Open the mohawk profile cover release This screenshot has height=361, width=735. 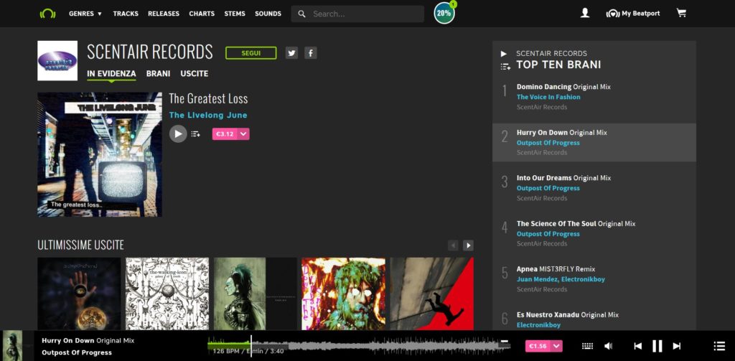pyautogui.click(x=256, y=294)
